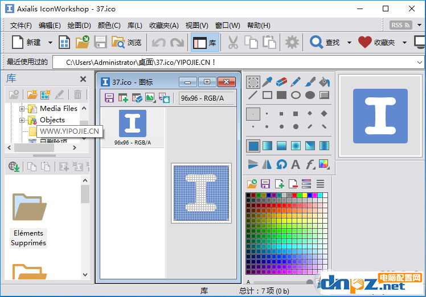Click Save icon in 37.ico window
This screenshot has width=426, height=297.
(109, 98)
